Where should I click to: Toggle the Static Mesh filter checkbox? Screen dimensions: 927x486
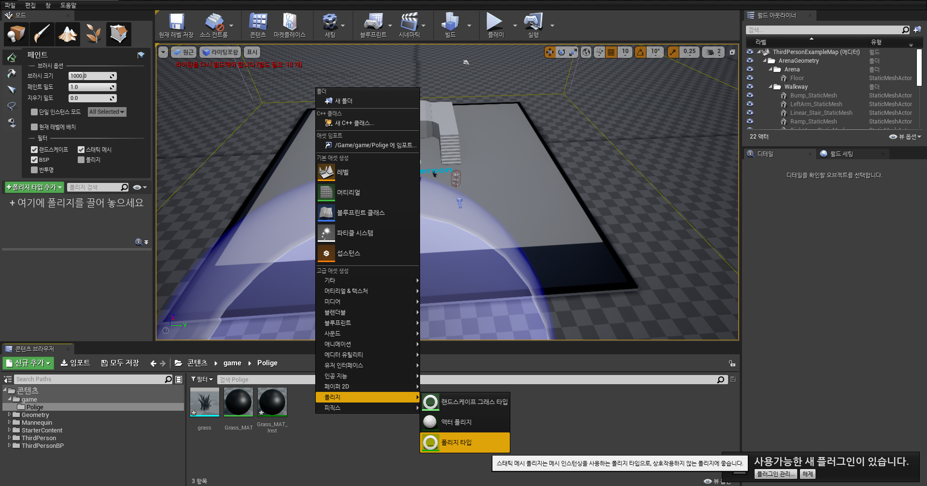point(81,150)
